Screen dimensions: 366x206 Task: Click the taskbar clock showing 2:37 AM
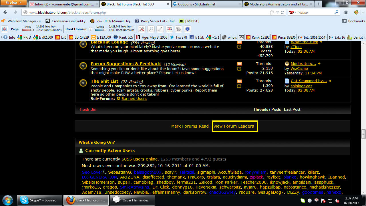(351, 200)
